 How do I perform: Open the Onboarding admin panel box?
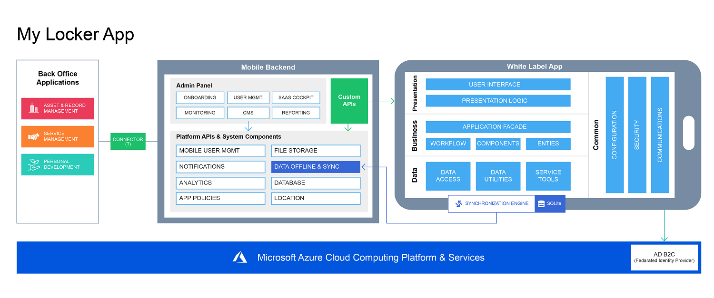click(200, 97)
